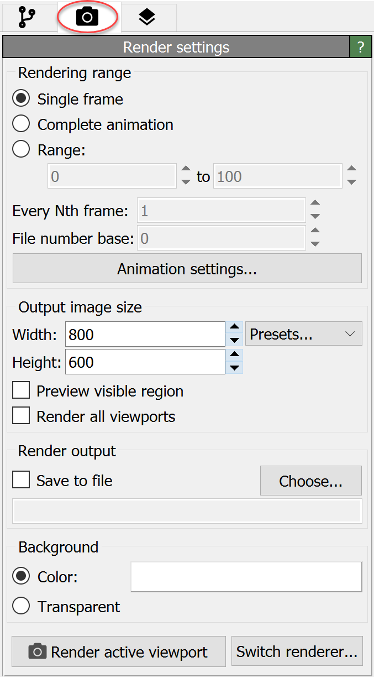
Task: Decrease width using down arrow
Action: point(234,341)
